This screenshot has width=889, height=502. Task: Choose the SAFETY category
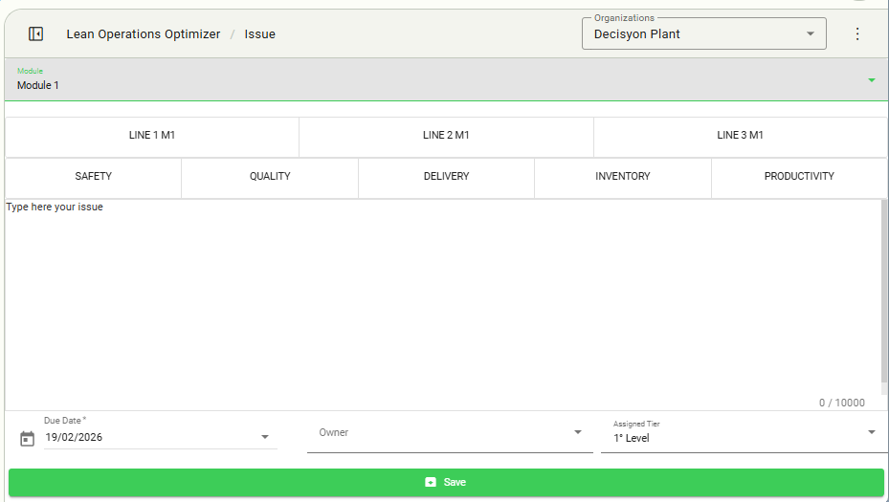(x=94, y=177)
